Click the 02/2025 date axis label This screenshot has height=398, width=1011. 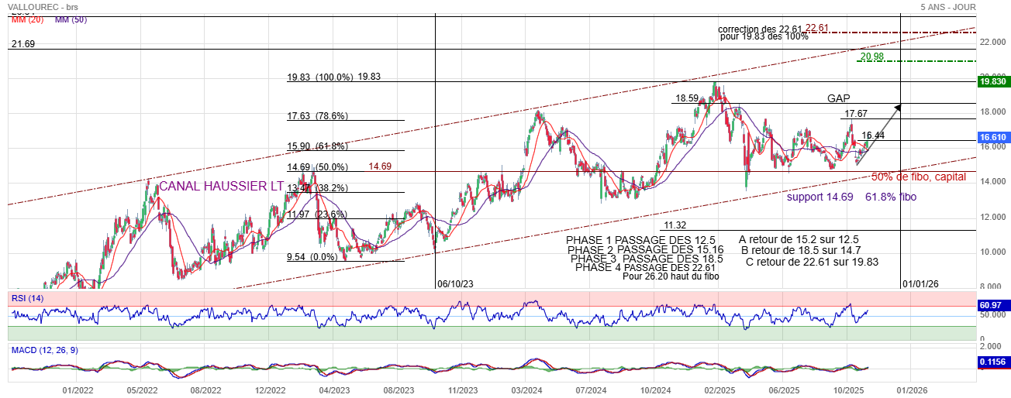click(x=719, y=389)
